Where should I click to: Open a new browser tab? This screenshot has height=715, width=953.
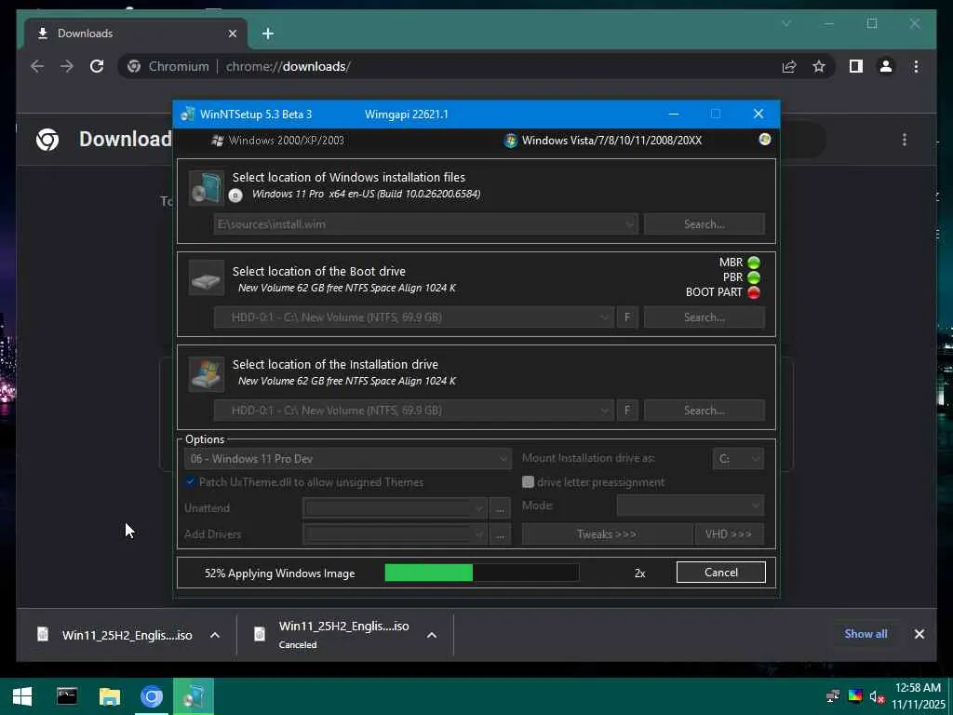coord(268,34)
